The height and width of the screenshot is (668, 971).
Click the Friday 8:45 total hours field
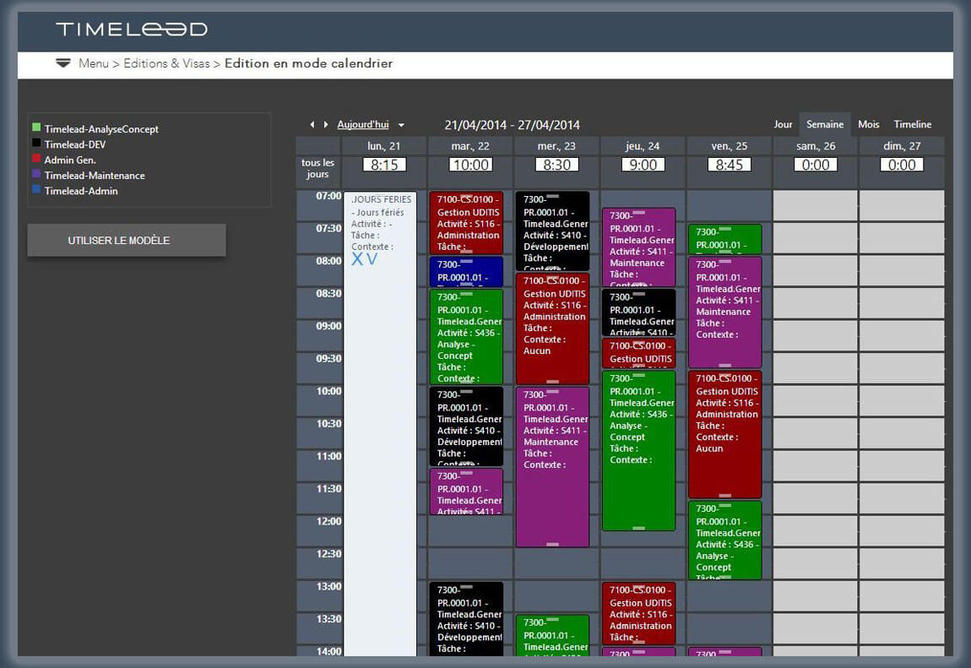pos(730,165)
